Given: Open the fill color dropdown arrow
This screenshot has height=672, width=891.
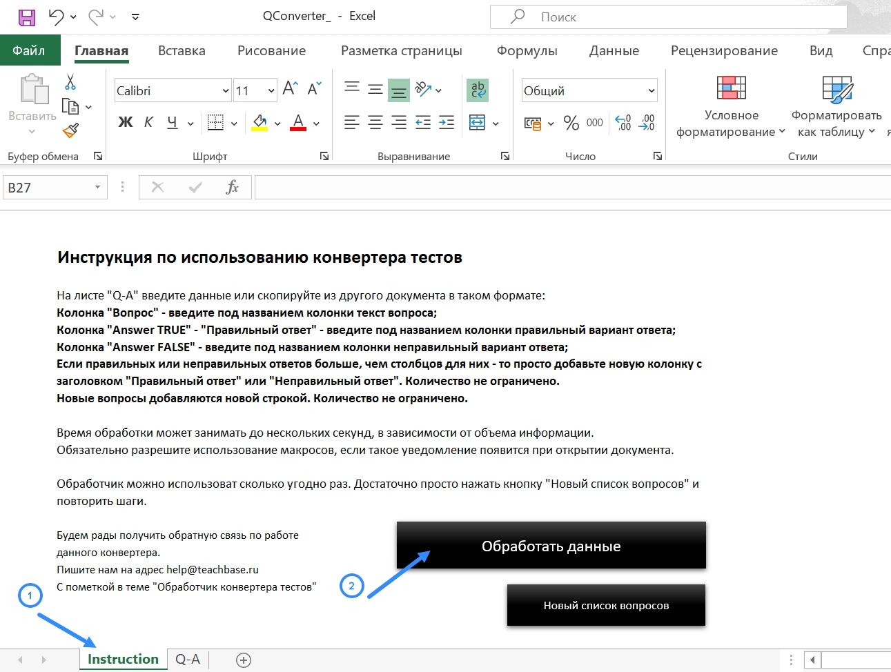Looking at the screenshot, I should click(x=277, y=123).
